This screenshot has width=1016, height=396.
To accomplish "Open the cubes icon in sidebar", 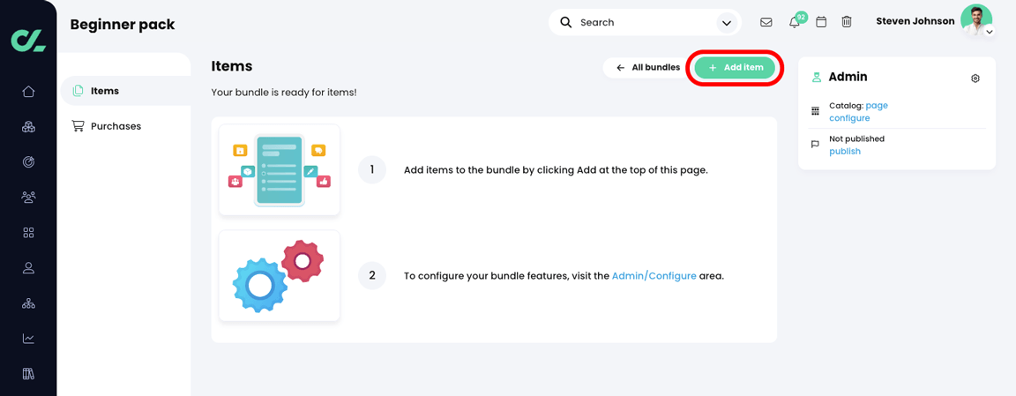I will [28, 127].
